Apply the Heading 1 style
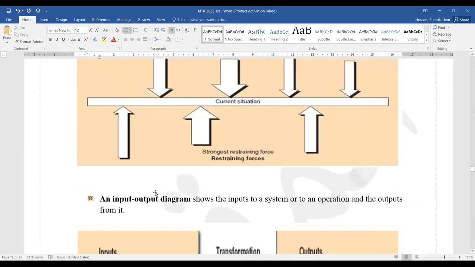Image resolution: width=475 pixels, height=267 pixels. tap(257, 34)
